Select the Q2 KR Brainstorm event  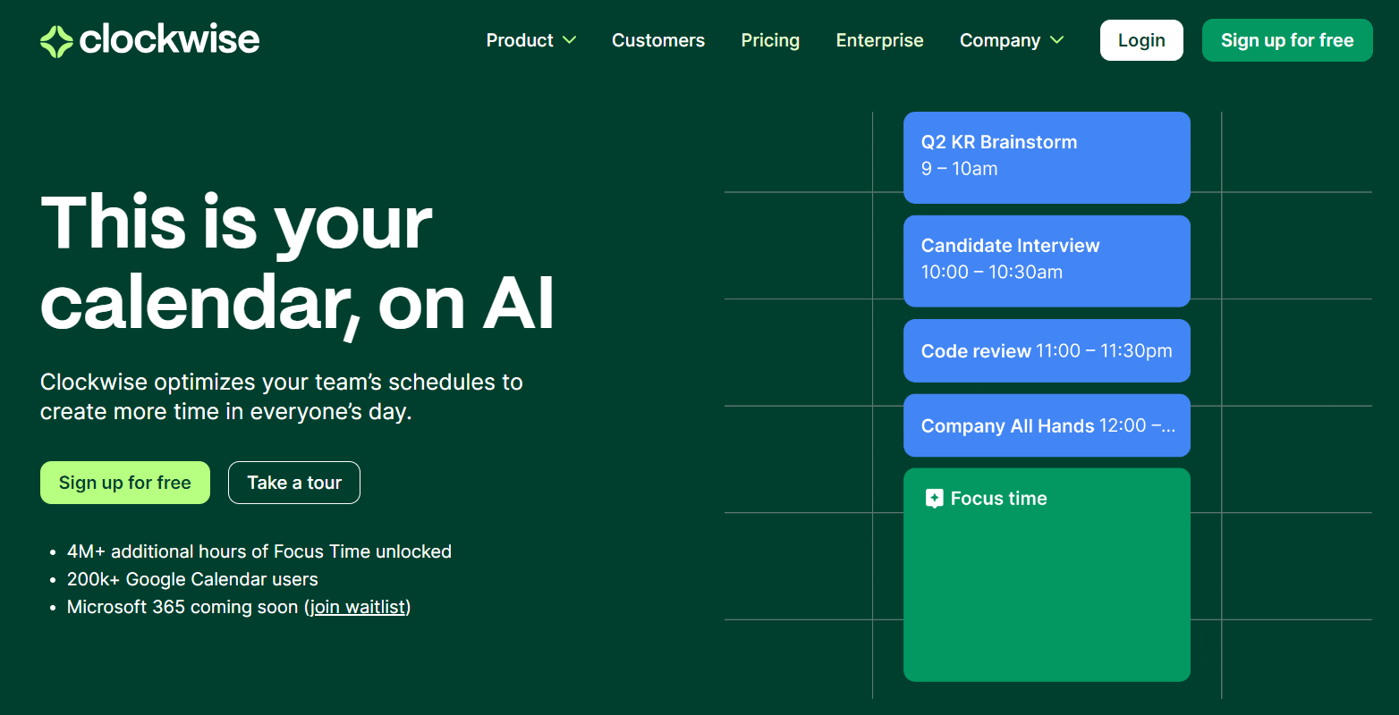point(1047,157)
